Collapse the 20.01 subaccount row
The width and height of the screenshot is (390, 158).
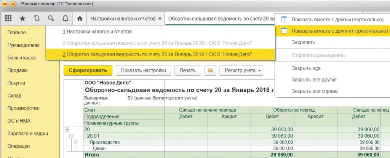coord(71,136)
